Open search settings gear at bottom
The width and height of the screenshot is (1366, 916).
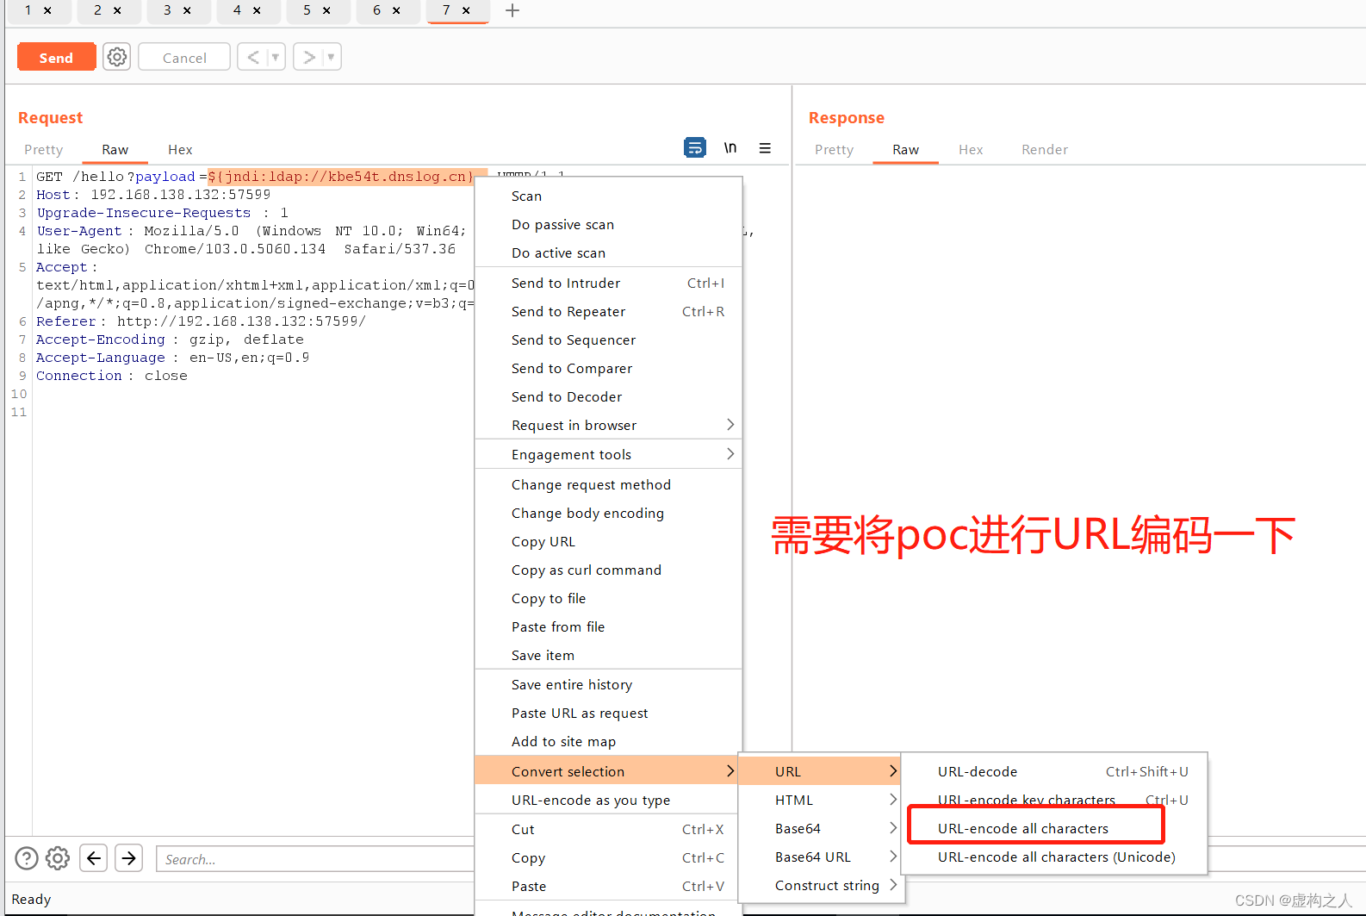[58, 858]
